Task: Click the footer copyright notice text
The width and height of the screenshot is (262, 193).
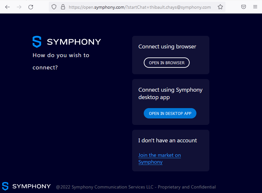Action: (136, 187)
